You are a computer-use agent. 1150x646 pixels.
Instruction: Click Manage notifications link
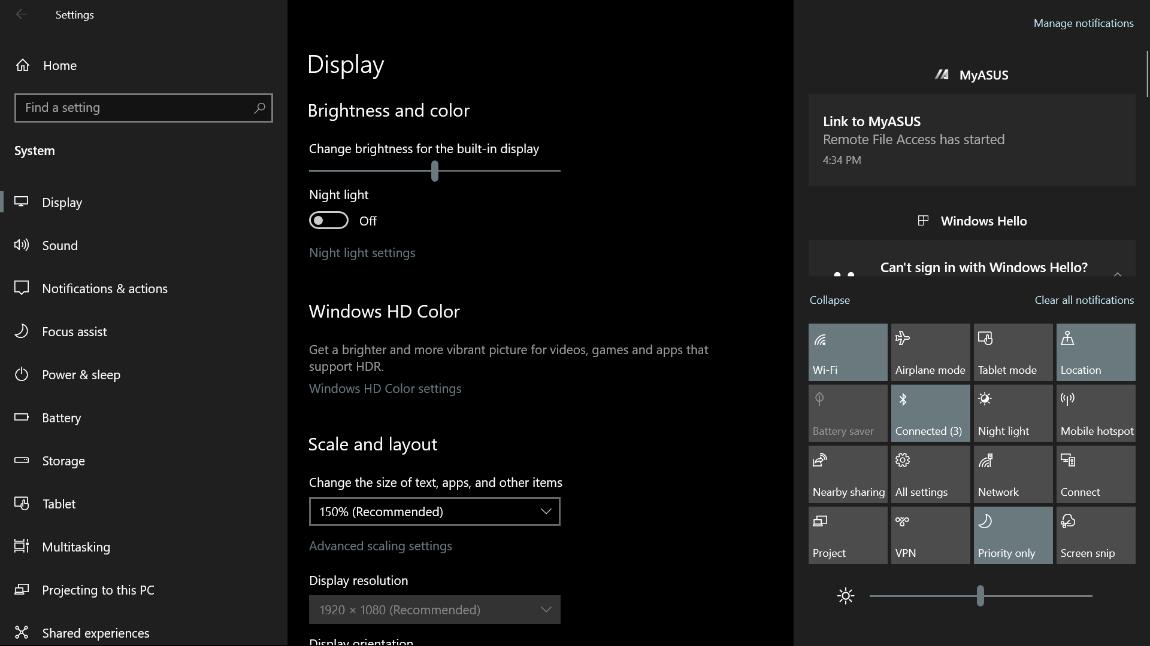pos(1084,23)
